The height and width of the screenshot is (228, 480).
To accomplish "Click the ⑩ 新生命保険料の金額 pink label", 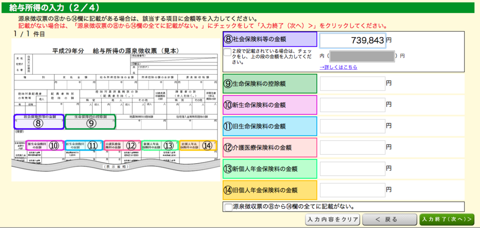I will point(270,105).
